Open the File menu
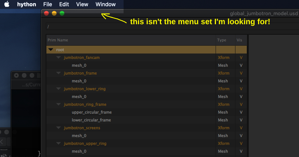The width and height of the screenshot is (299, 157). tap(48, 4)
